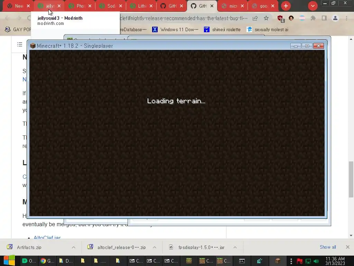Open the tab search dropdown arrow
Screen dimensions: 354x266
click(313, 6)
